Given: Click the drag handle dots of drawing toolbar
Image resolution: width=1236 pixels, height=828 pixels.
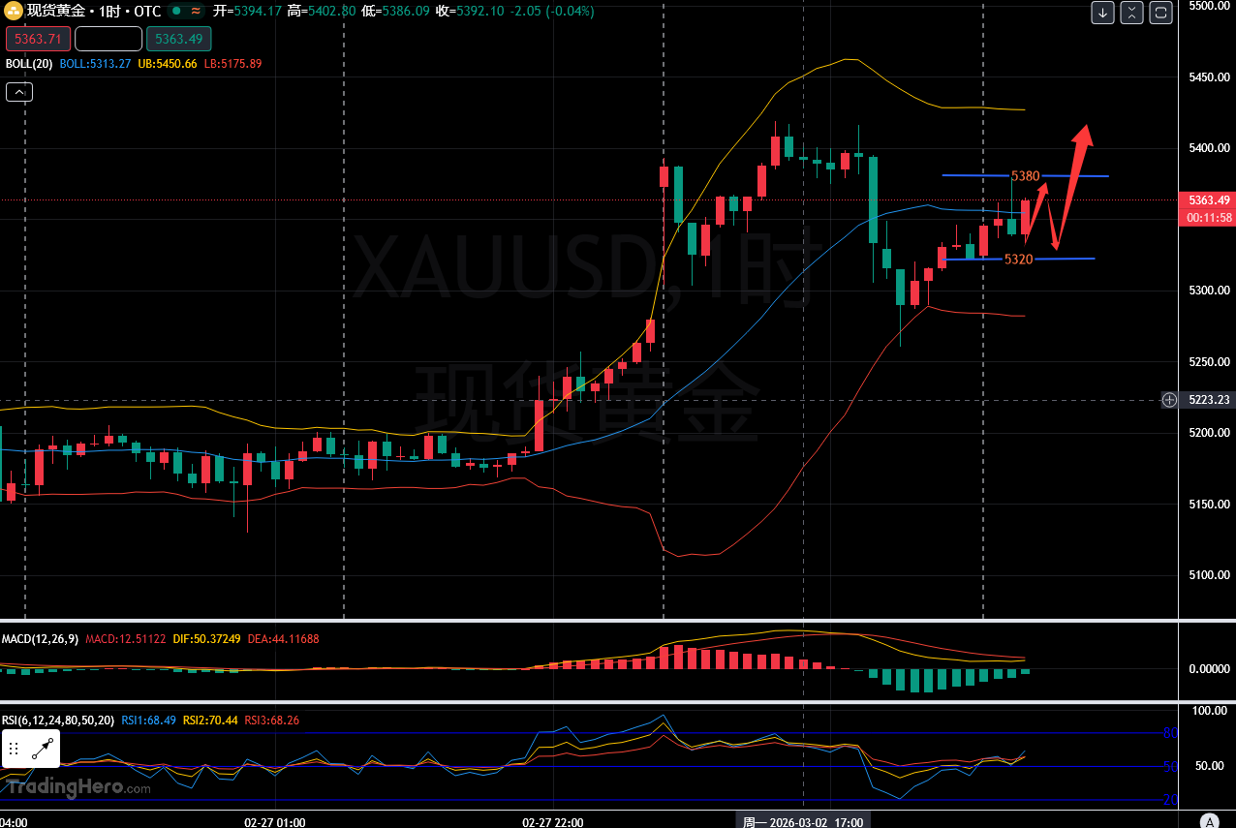Looking at the screenshot, I should (x=14, y=749).
